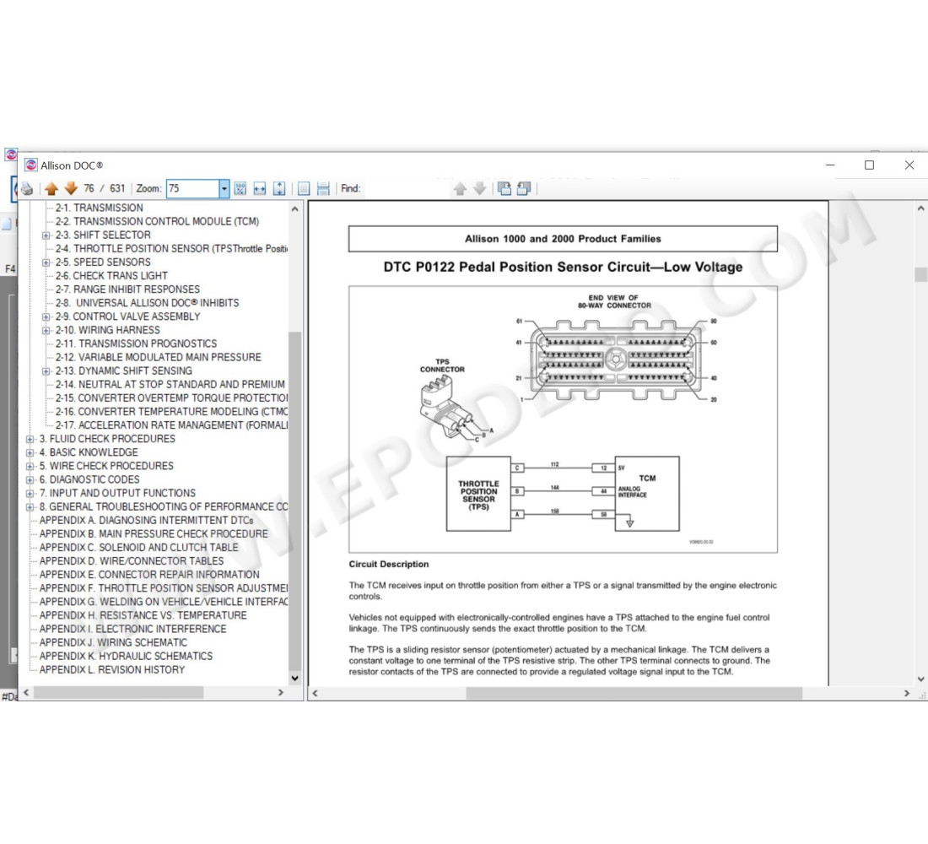Expand the 8. GENERAL TROUBLESHOOTING node
The image size is (928, 844).
(x=30, y=507)
